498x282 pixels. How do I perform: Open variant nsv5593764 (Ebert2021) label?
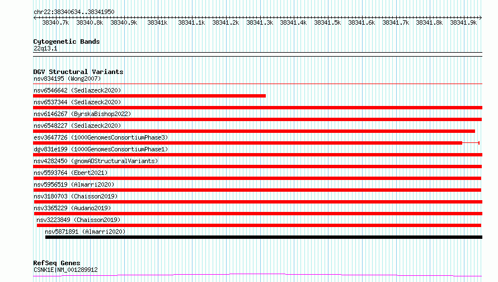coord(71,173)
